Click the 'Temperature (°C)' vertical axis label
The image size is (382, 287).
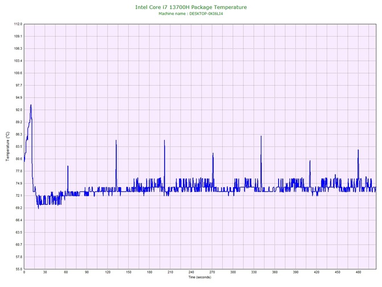point(8,146)
